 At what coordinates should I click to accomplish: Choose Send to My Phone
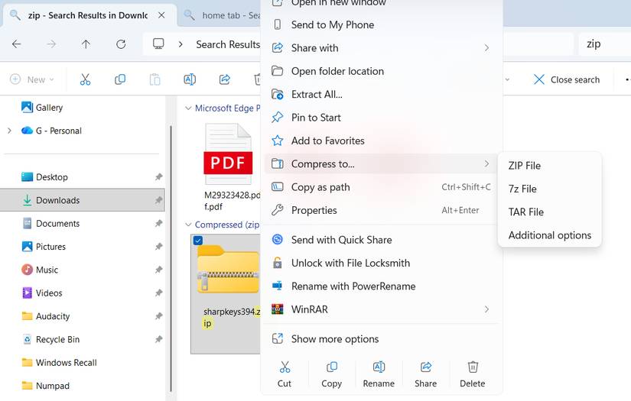pyautogui.click(x=382, y=25)
